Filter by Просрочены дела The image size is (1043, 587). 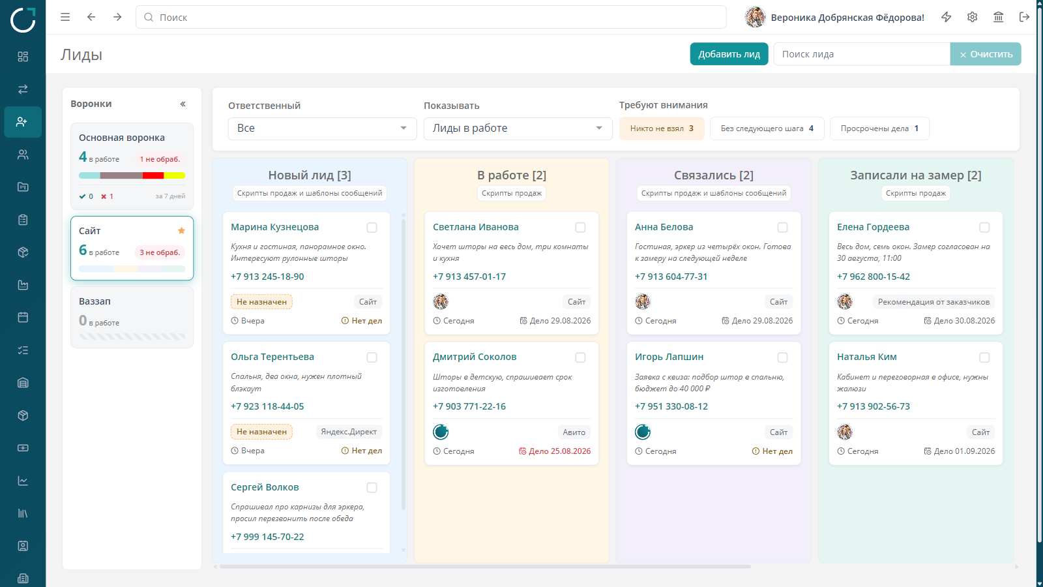pyautogui.click(x=879, y=128)
